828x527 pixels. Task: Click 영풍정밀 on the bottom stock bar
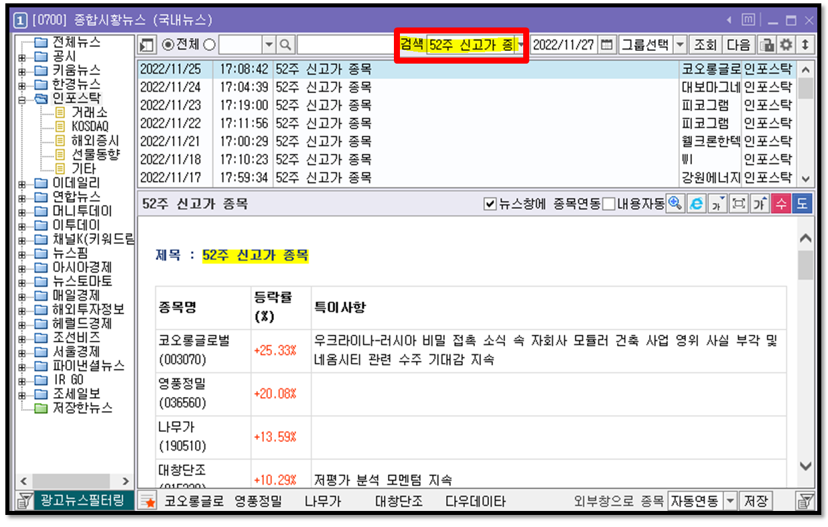pos(259,502)
